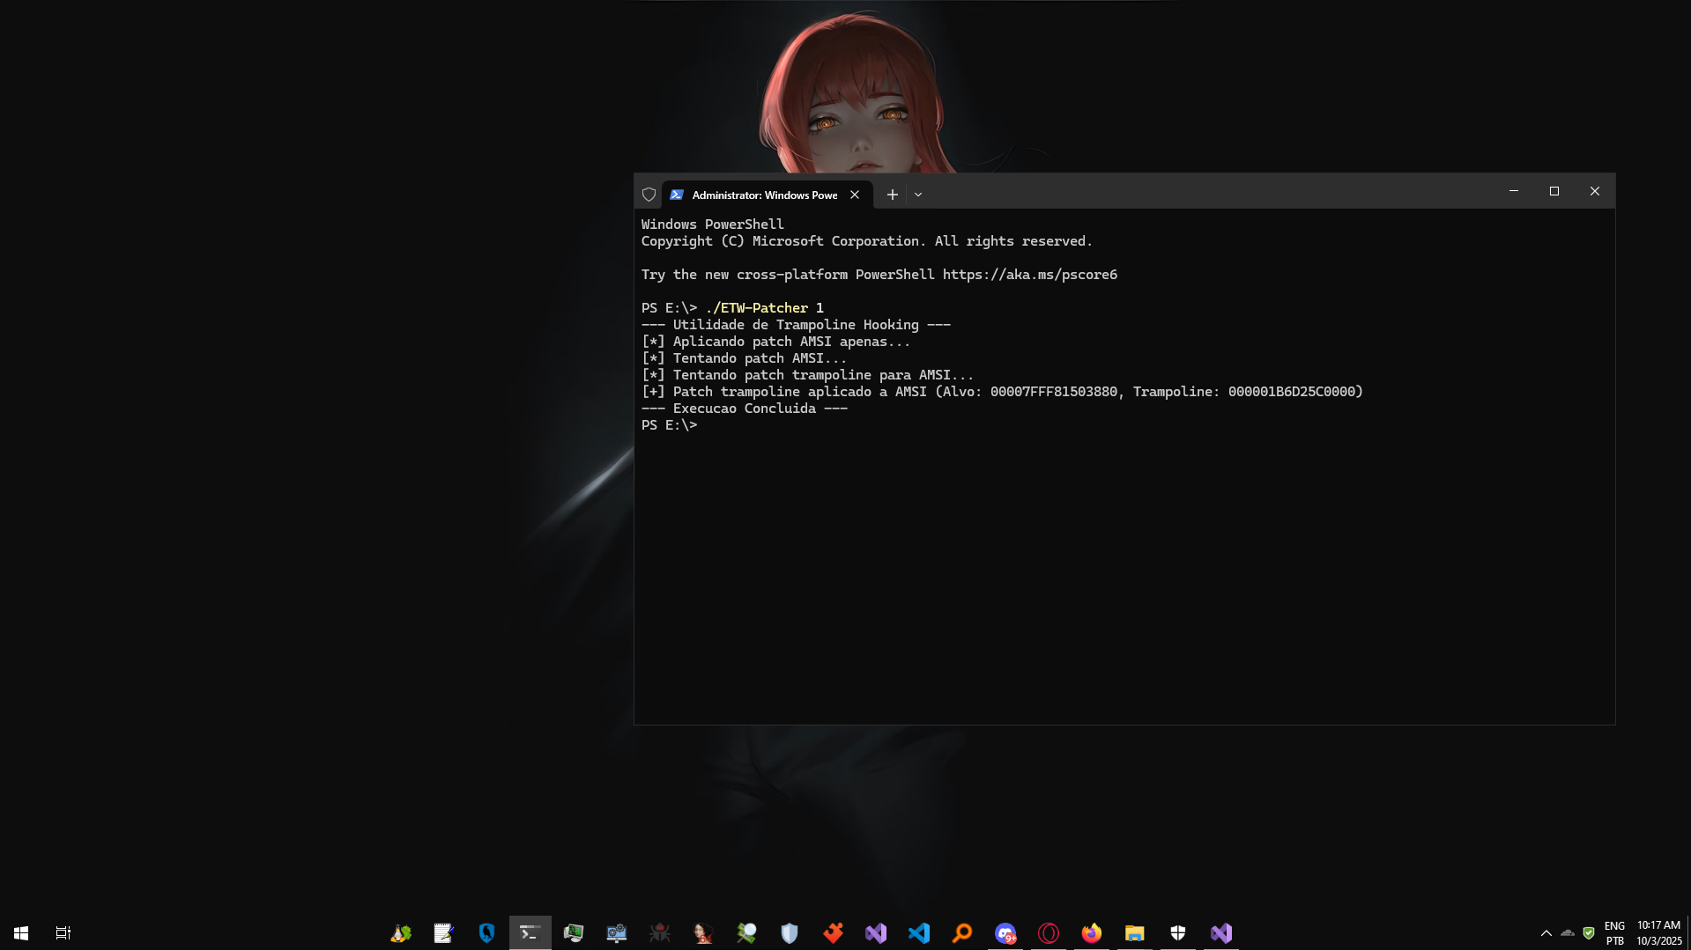Open the Windows Start menu
Screen dimensions: 1691x950
pos(21,933)
